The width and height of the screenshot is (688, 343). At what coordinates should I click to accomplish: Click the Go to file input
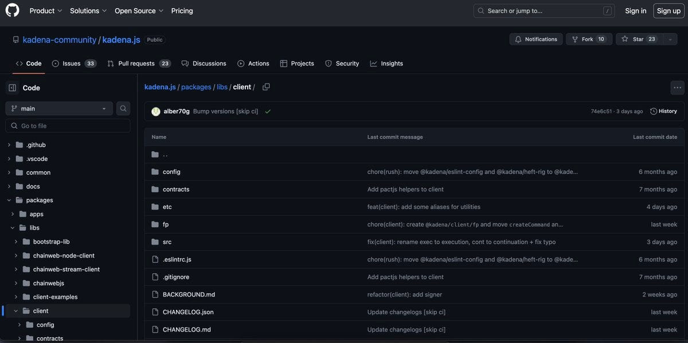(x=68, y=125)
